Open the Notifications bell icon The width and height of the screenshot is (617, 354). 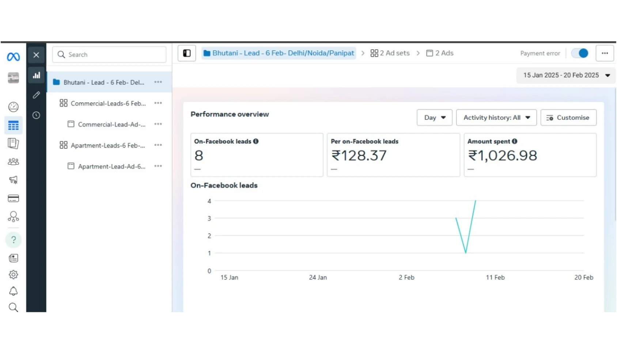13,291
